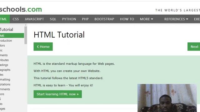Click Start learning HTML now button
Viewport: 200px width, 112px height.
pyautogui.click(x=57, y=94)
